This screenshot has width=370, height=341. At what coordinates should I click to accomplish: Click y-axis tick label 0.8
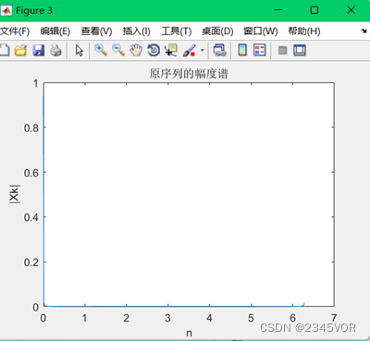(31, 128)
